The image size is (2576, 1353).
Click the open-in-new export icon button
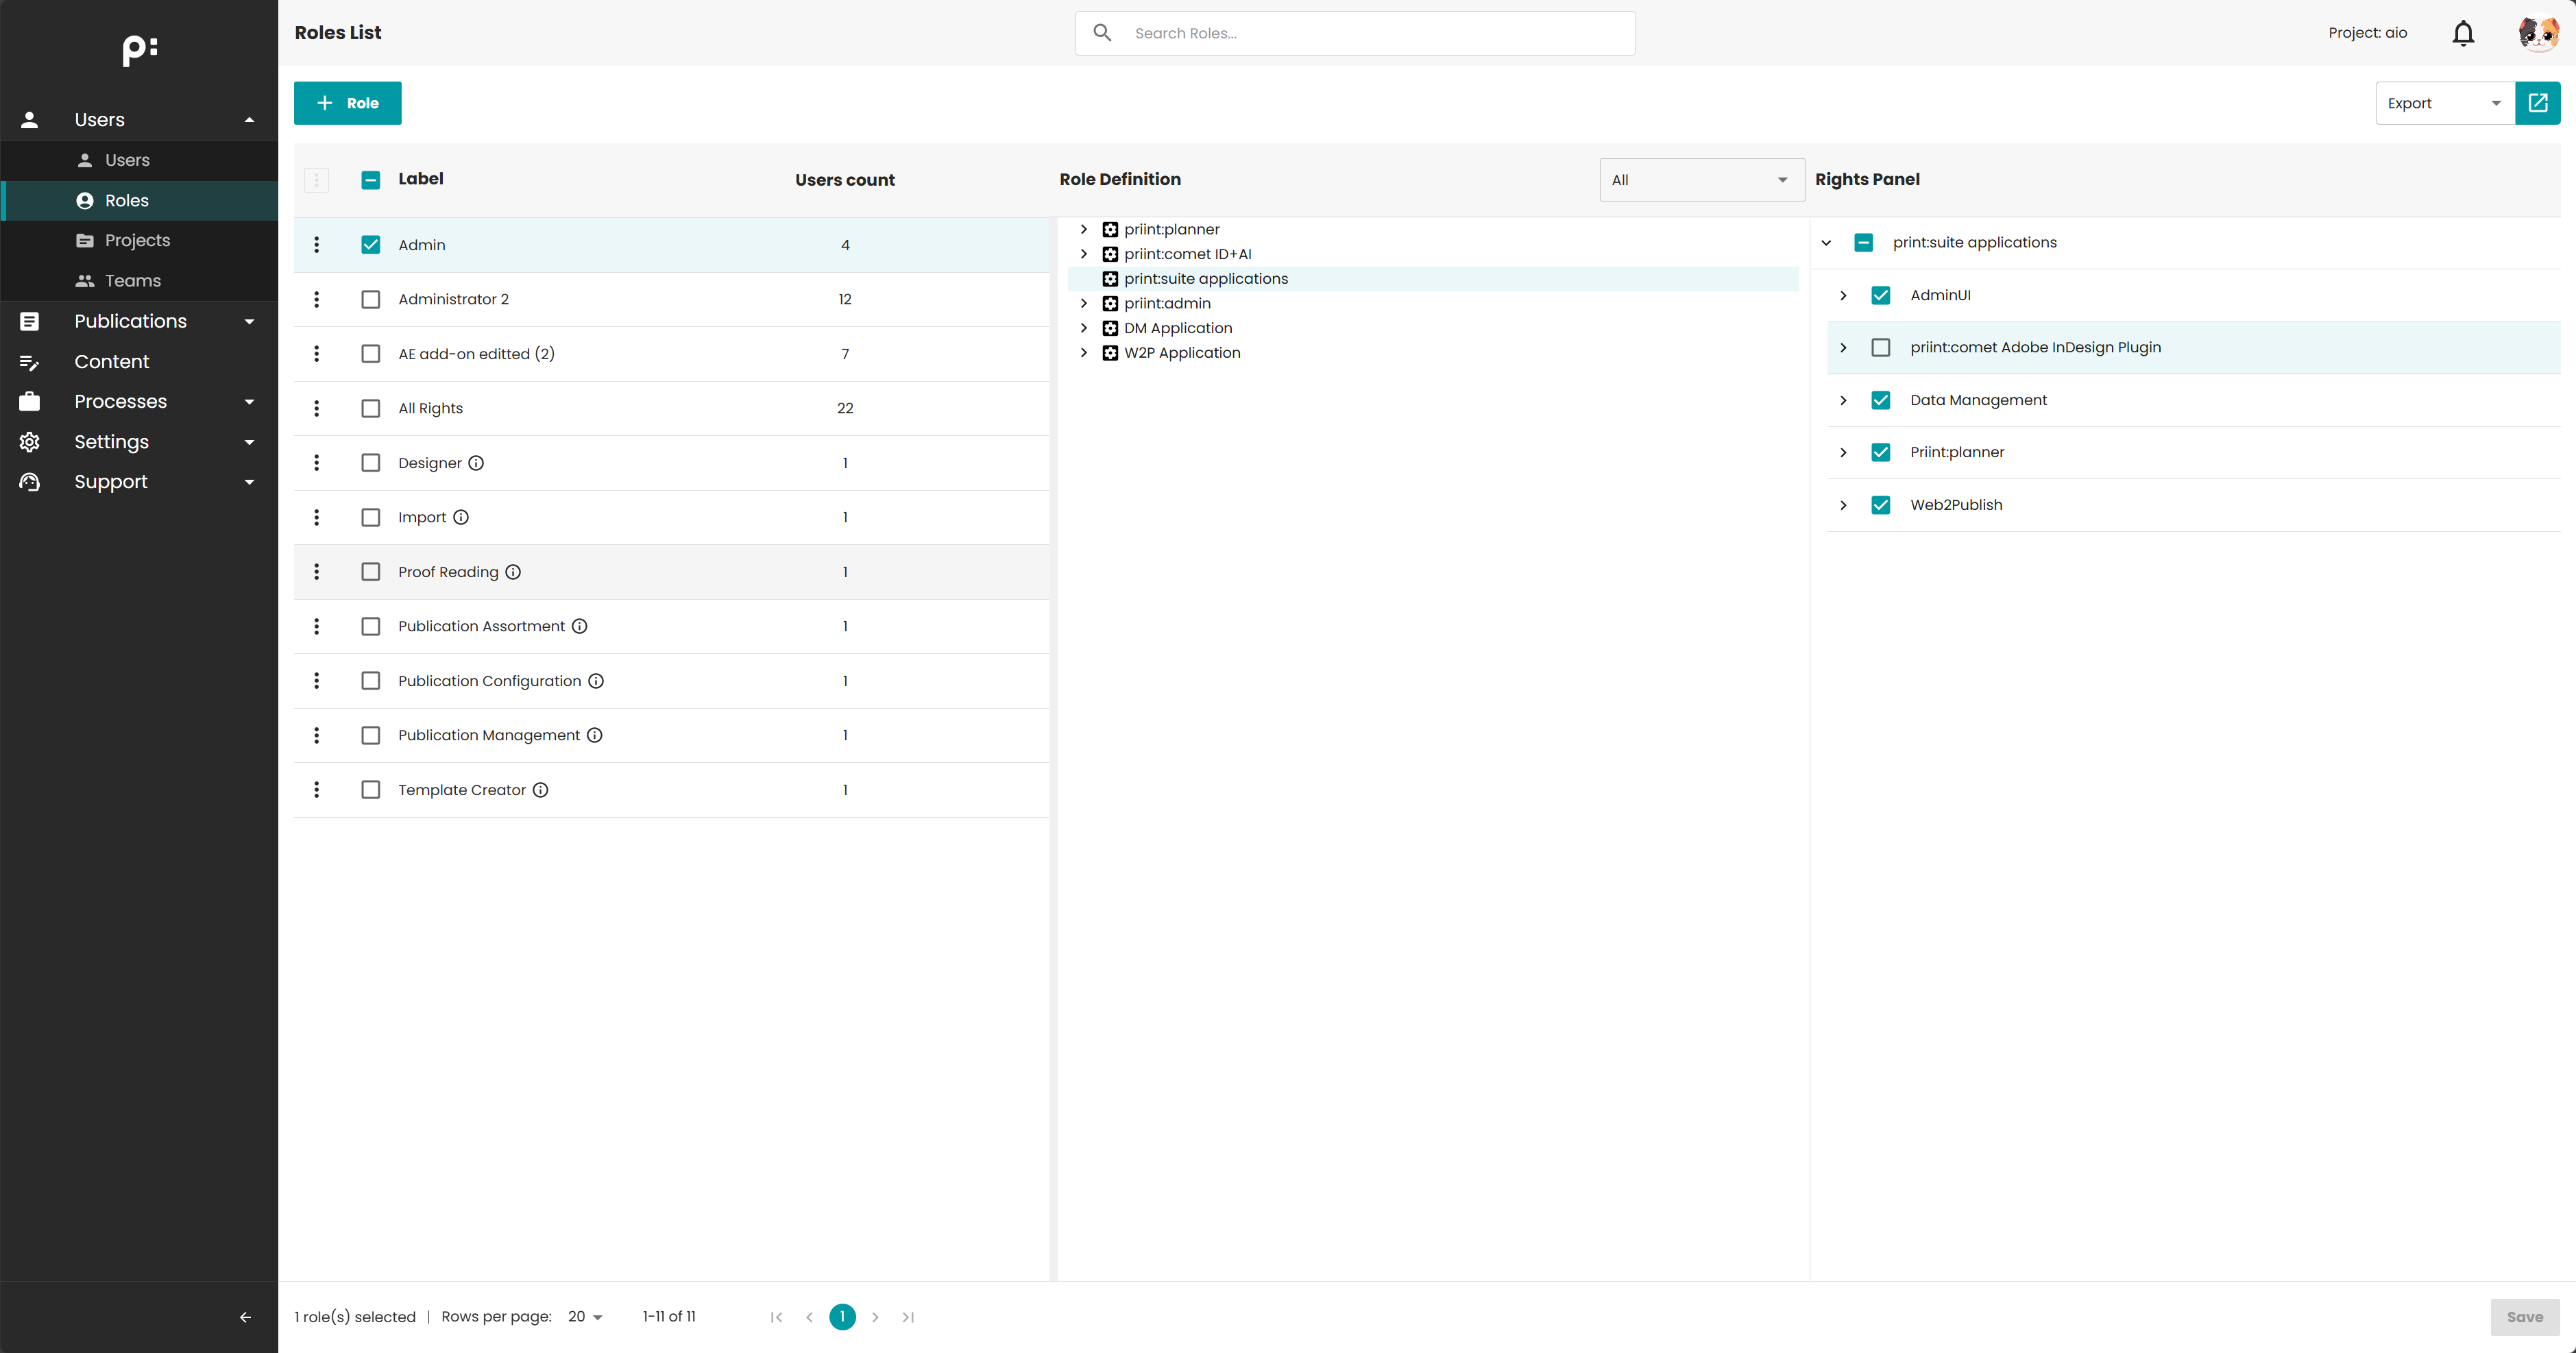click(2537, 103)
